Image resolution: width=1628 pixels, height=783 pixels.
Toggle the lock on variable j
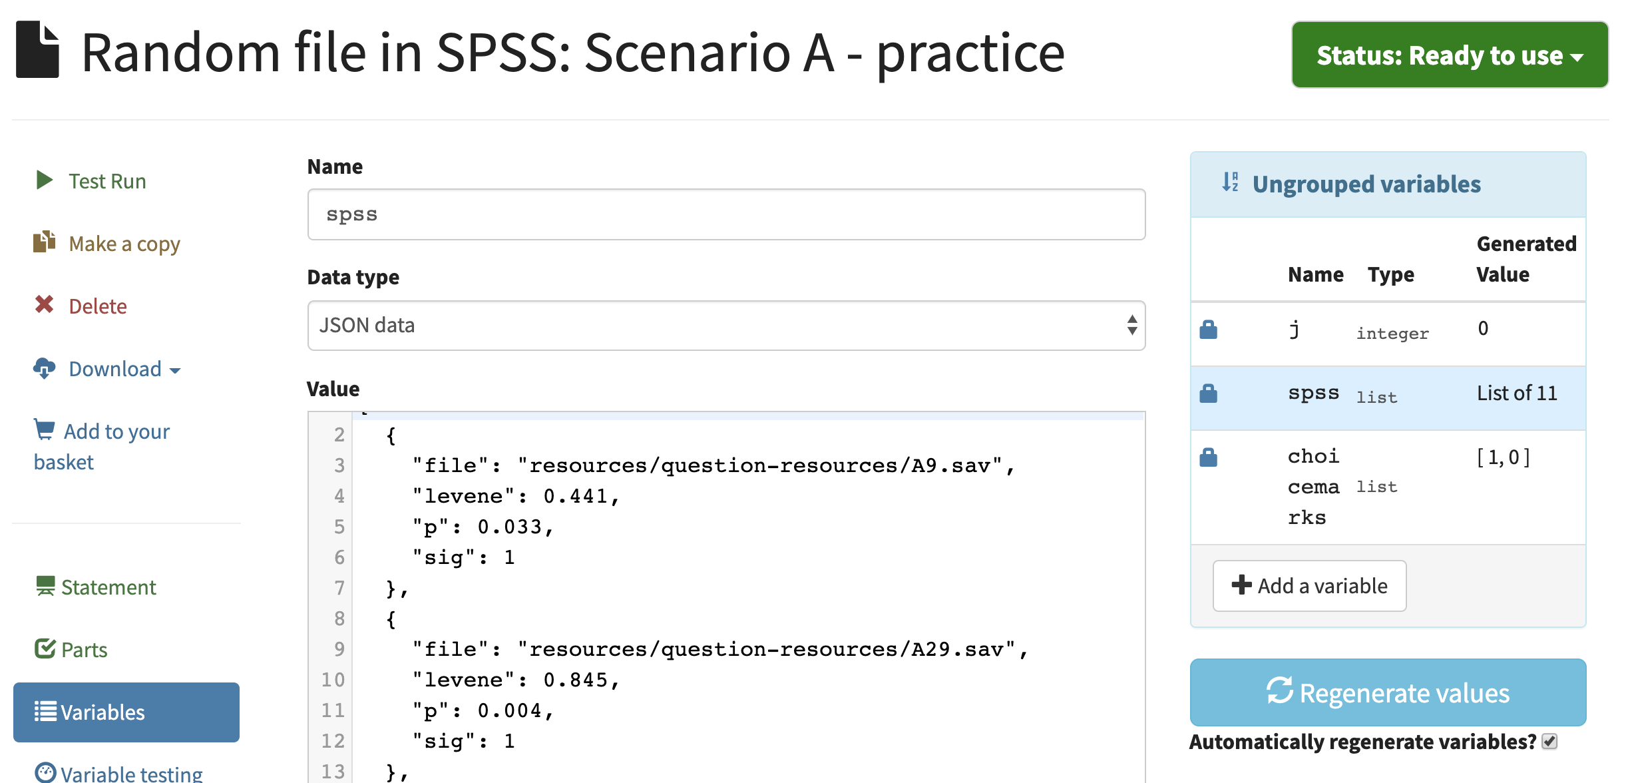[1208, 330]
